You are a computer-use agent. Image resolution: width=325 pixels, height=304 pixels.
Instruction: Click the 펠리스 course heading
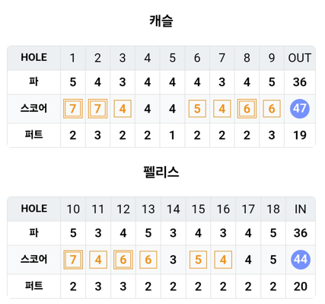161,172
